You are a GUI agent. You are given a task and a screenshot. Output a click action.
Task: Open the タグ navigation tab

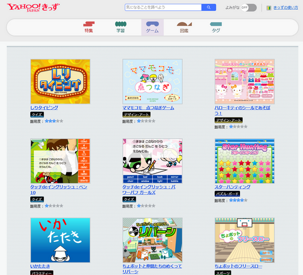pyautogui.click(x=216, y=27)
